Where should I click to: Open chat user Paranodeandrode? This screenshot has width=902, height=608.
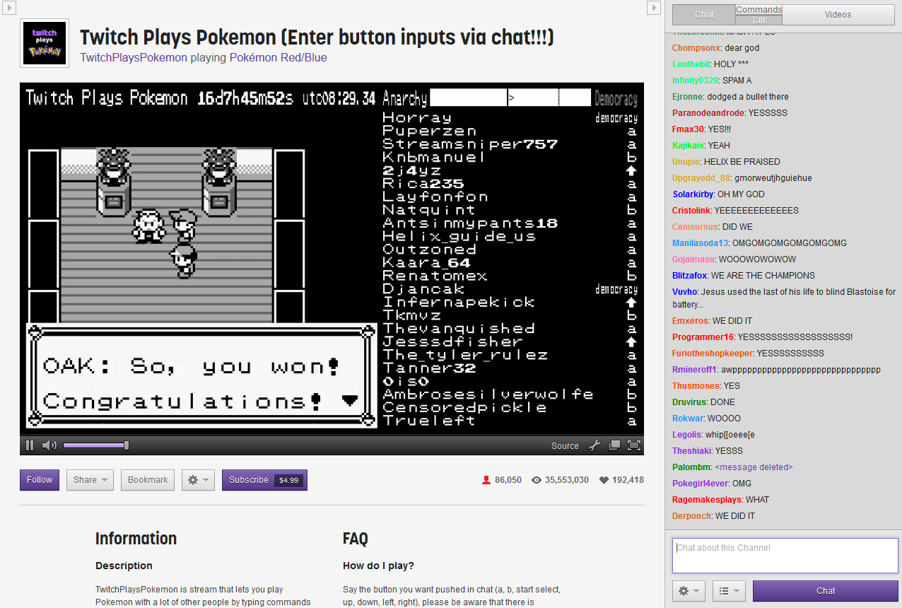pyautogui.click(x=708, y=113)
